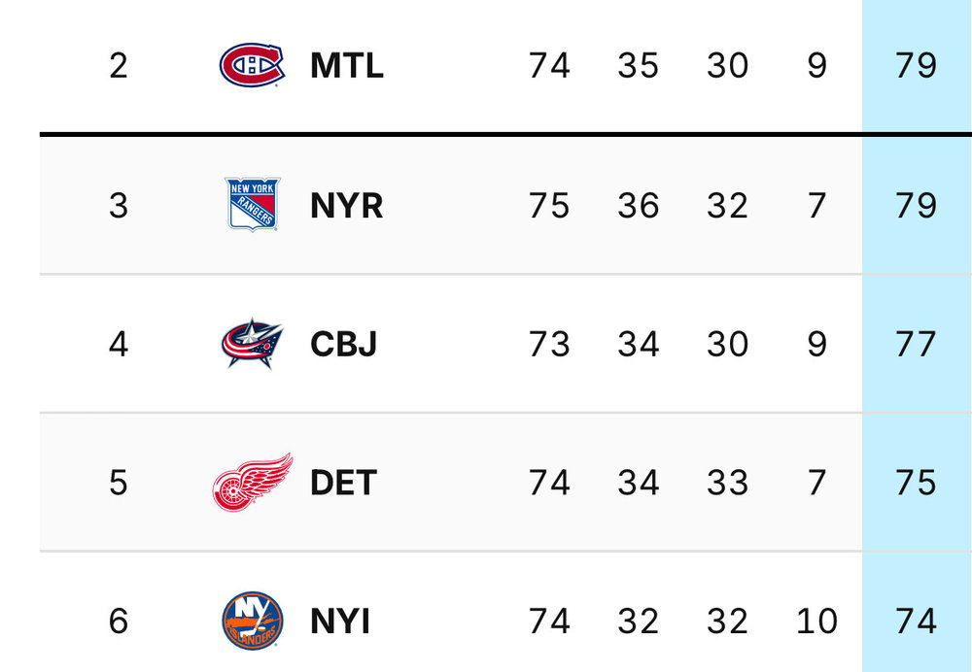
Task: Click DET's 33 losses cell
Action: point(727,483)
